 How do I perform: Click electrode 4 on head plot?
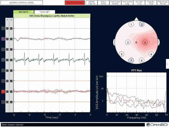[145, 42]
